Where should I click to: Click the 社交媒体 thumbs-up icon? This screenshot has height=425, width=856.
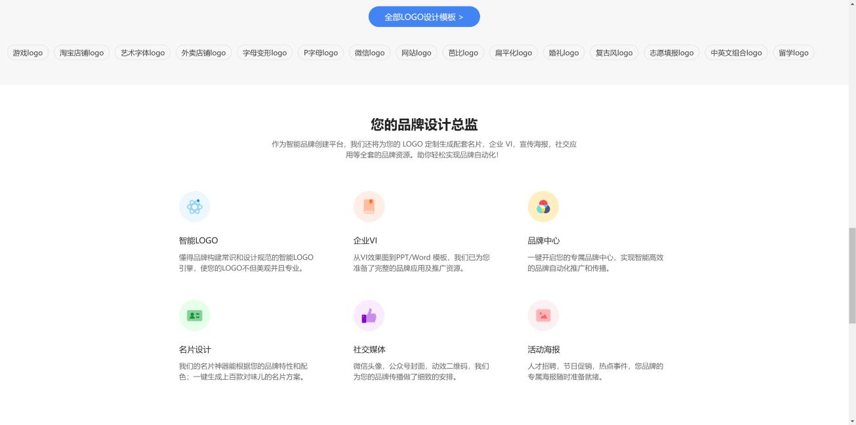(369, 315)
